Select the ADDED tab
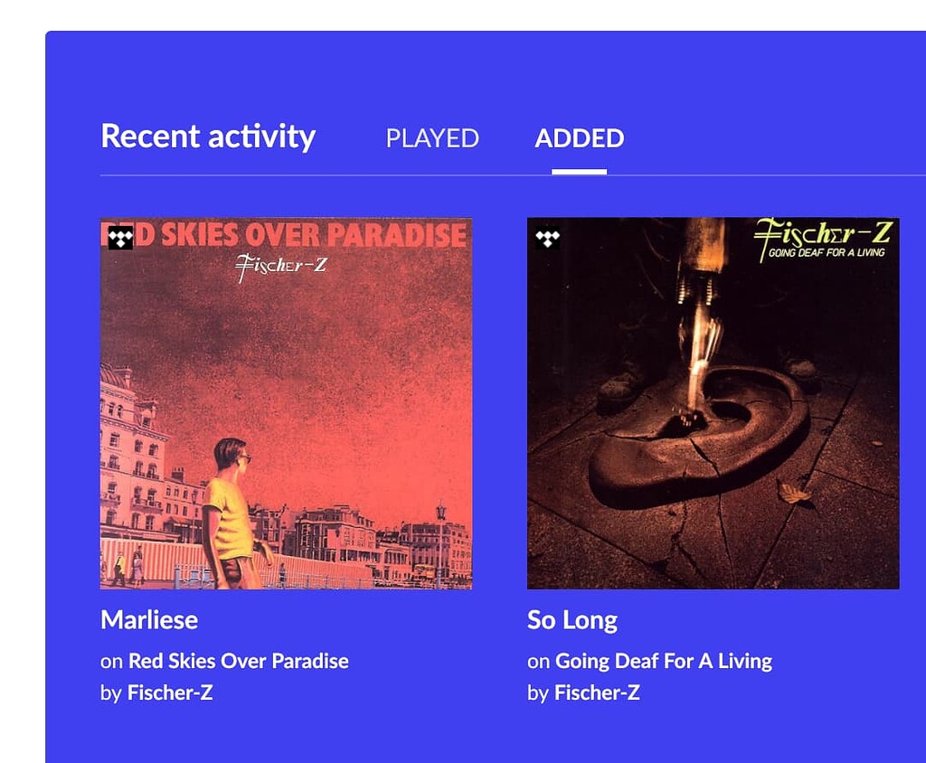This screenshot has height=763, width=926. [x=580, y=138]
